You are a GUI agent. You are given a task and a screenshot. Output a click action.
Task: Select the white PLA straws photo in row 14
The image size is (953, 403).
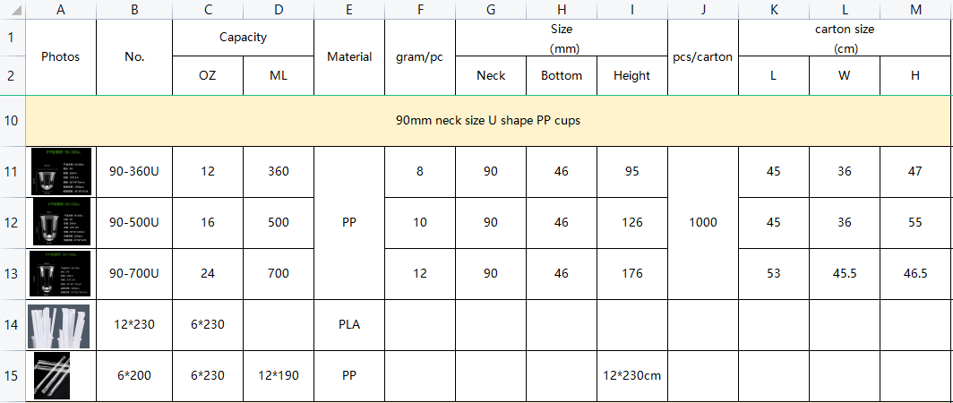[59, 324]
